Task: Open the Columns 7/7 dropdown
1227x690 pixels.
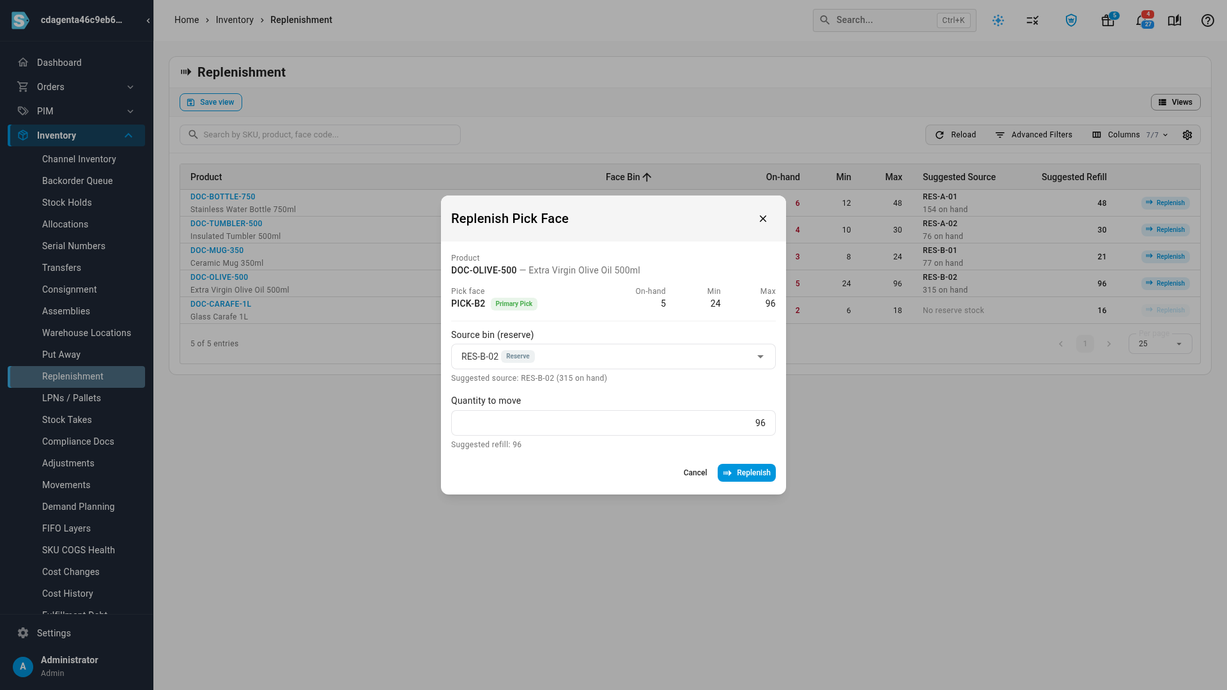Action: point(1130,135)
